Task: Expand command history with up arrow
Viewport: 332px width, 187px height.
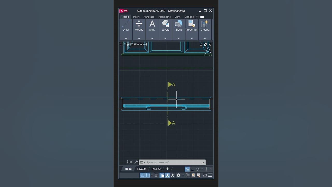Action: pyautogui.click(x=204, y=162)
